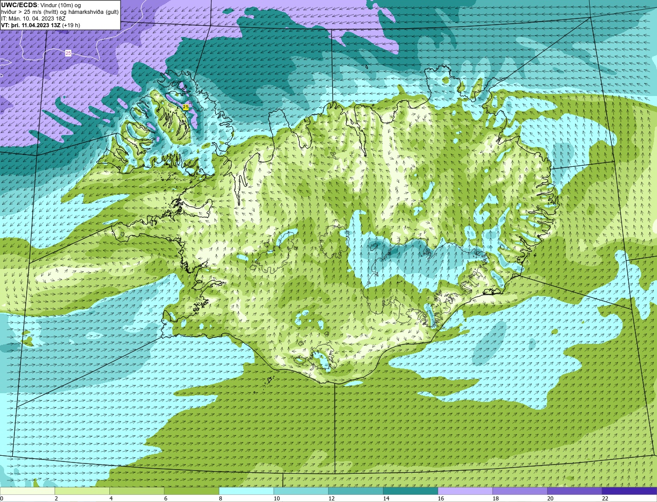Screen dimensions: 657x502
Task: Click the 18–20 m/s purple legend swatch
Action: (520, 491)
